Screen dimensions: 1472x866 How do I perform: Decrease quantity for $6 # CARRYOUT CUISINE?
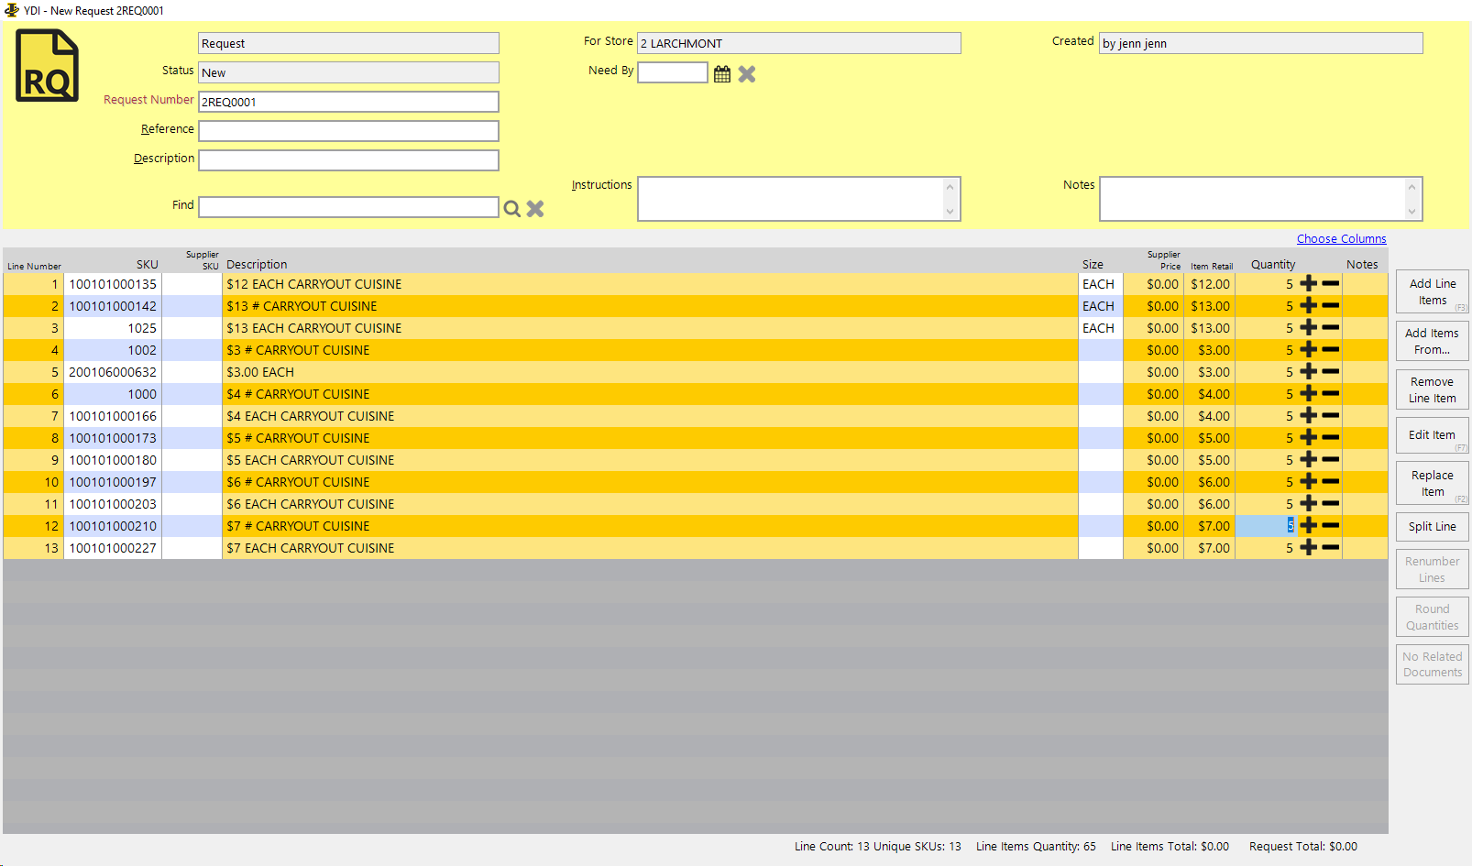click(1331, 482)
